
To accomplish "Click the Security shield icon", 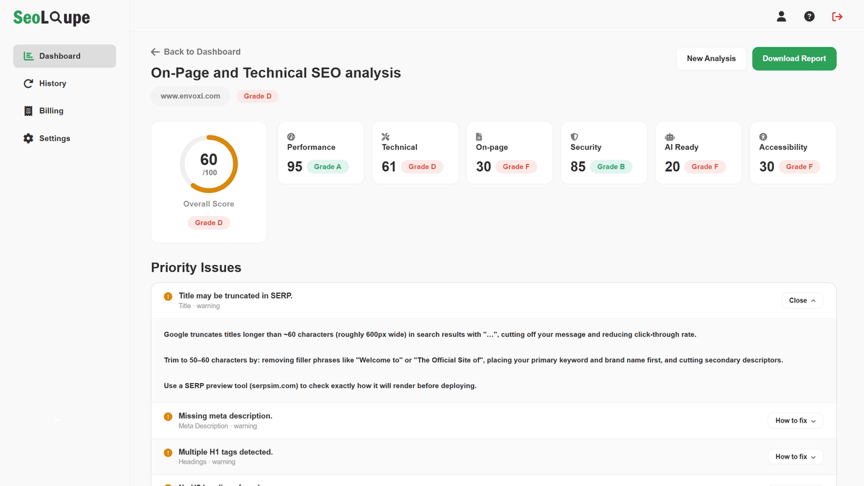I will click(574, 137).
